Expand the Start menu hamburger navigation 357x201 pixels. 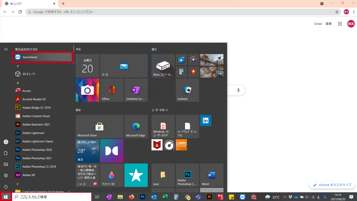[6, 49]
